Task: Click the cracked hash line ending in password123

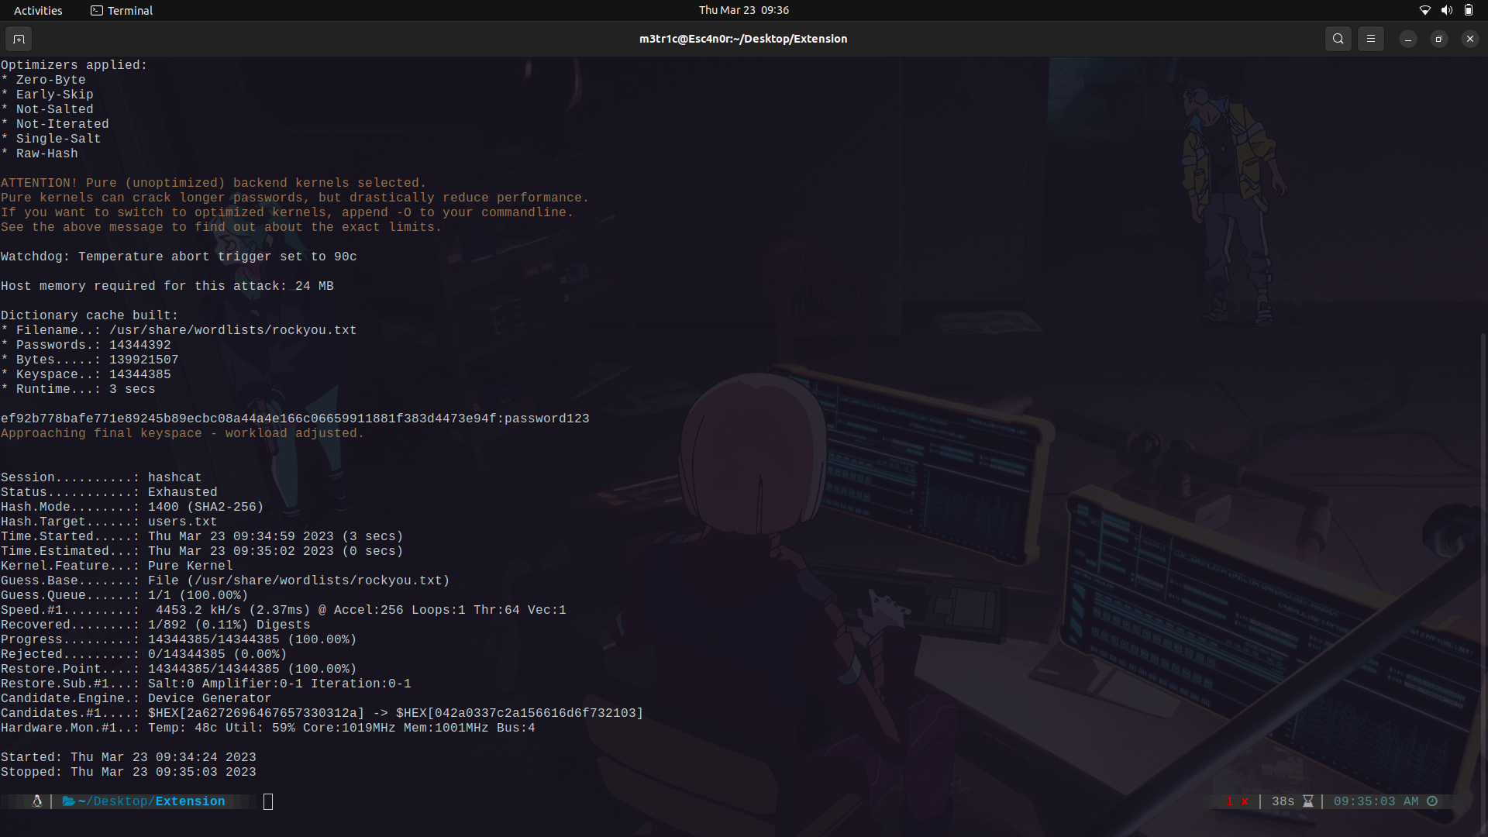Action: click(294, 418)
